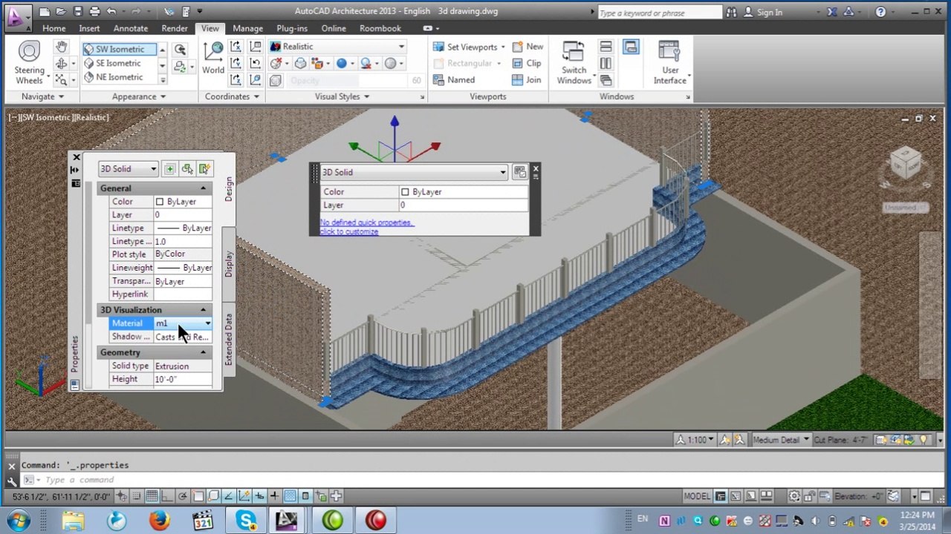
Task: Open the Steering Wheels navigation tool
Action: click(29, 63)
